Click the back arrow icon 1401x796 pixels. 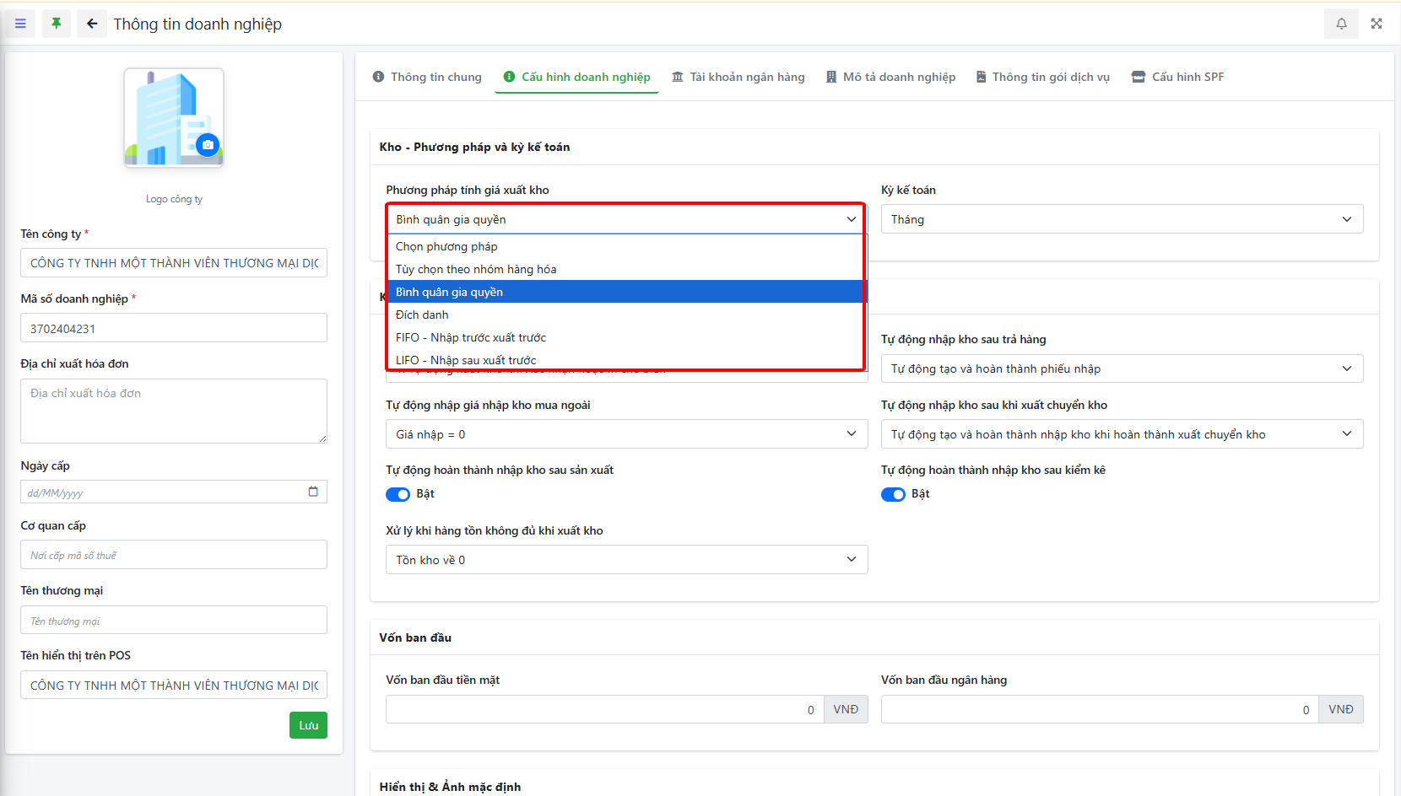pos(92,24)
